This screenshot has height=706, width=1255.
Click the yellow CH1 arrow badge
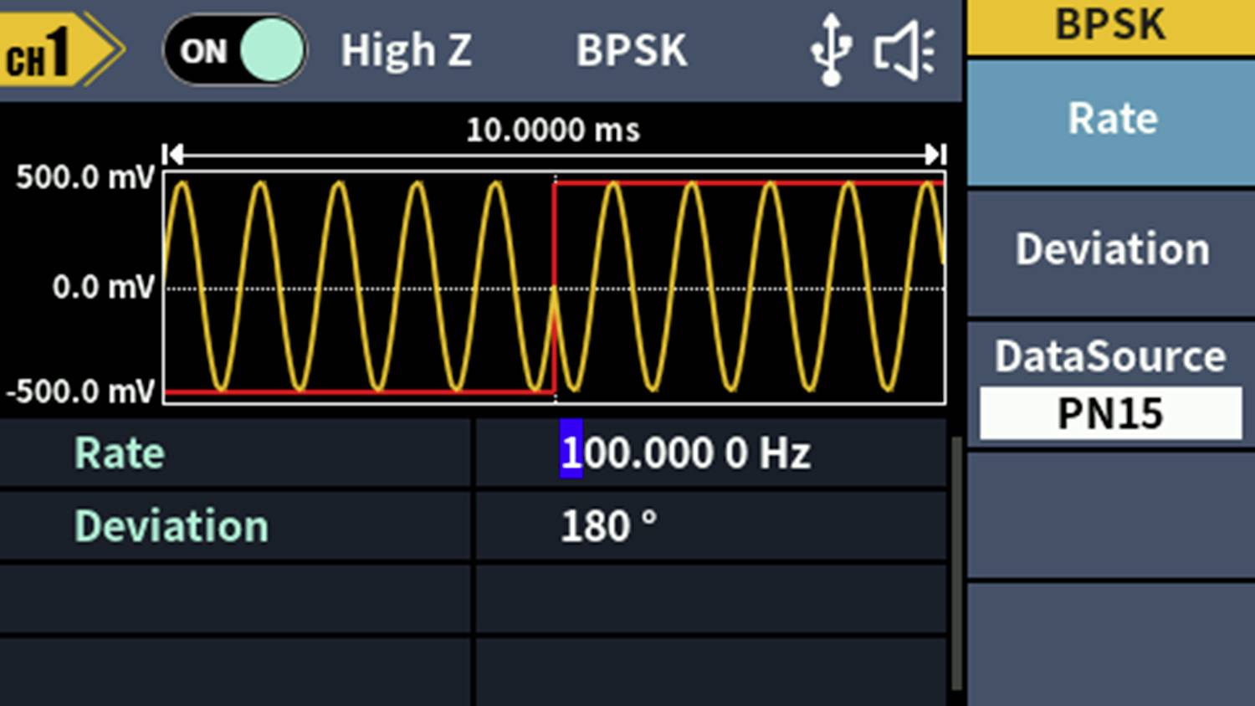pos(63,50)
